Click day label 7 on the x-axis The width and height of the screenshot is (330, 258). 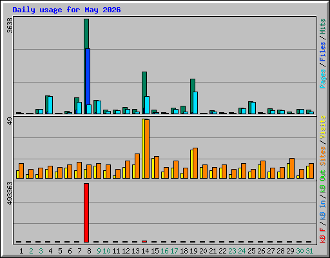click(x=79, y=251)
